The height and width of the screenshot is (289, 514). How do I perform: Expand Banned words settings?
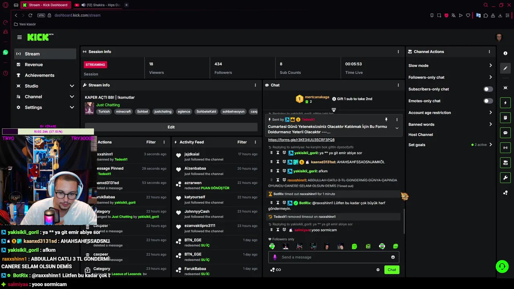click(450, 124)
